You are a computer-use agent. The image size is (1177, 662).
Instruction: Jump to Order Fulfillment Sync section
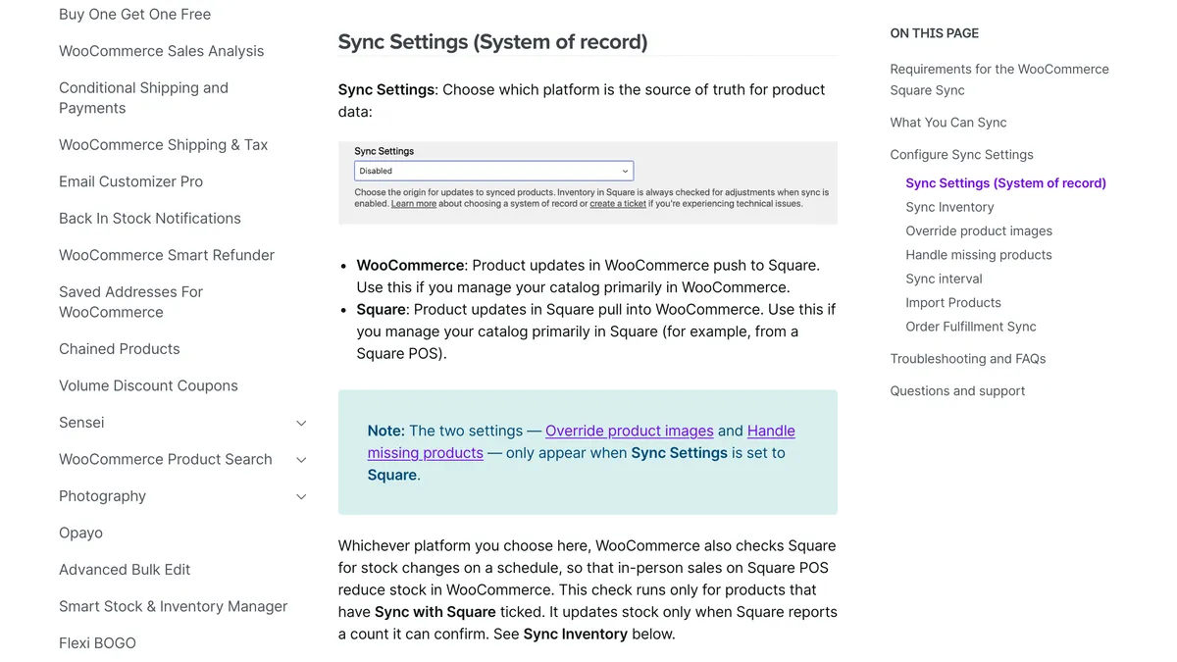(x=971, y=327)
